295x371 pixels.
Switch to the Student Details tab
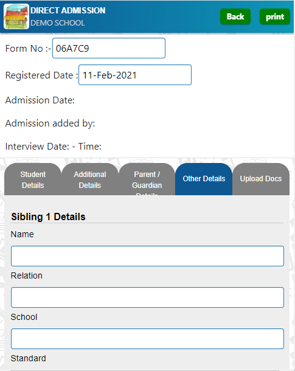[33, 179]
